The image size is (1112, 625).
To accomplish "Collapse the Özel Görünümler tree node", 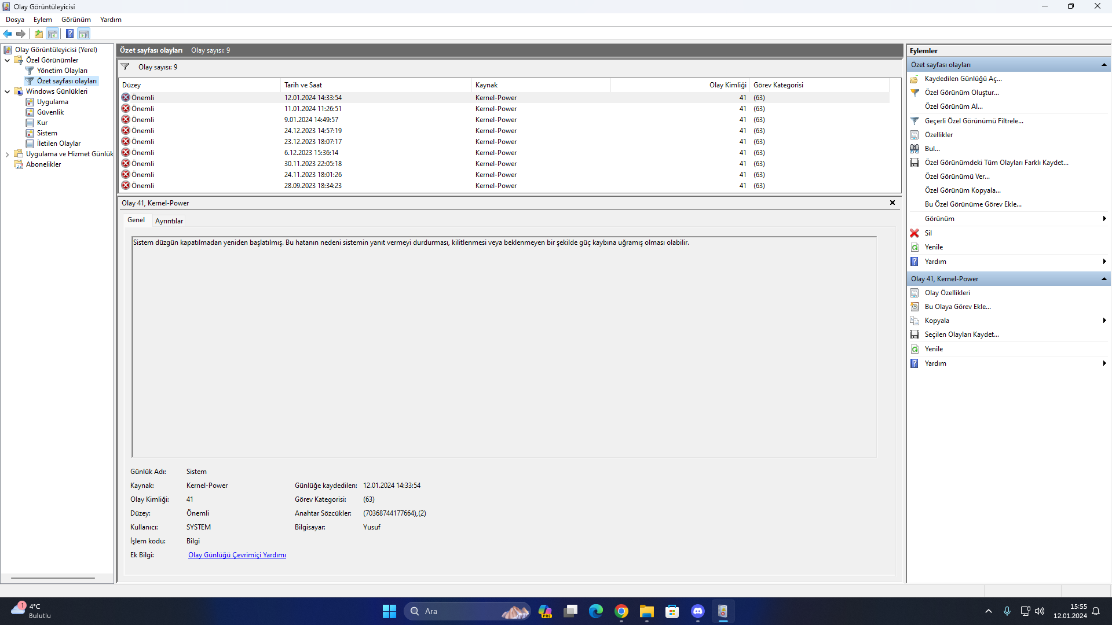I will [8, 60].
